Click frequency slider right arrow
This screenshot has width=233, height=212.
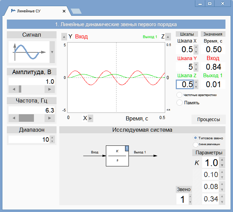pos(50,118)
